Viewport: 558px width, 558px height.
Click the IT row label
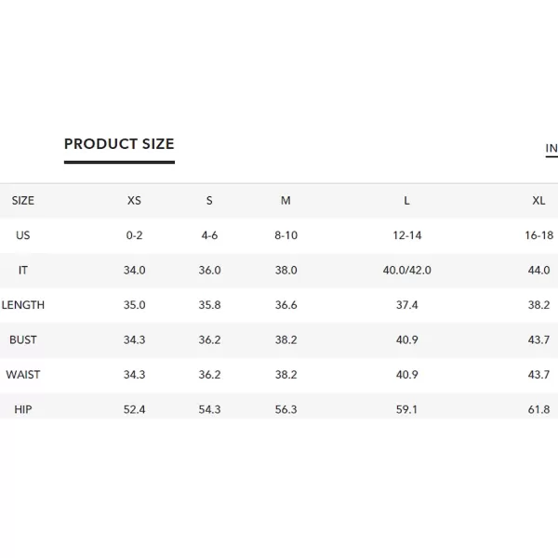(22, 270)
